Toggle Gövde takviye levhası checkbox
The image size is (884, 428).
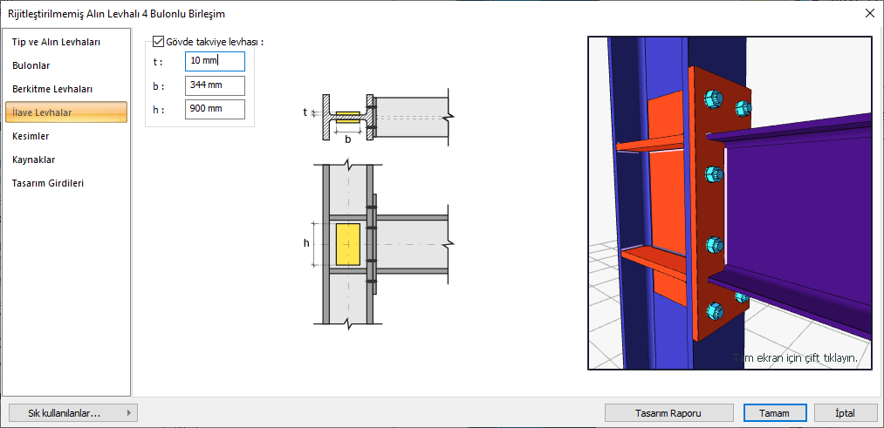pyautogui.click(x=158, y=41)
